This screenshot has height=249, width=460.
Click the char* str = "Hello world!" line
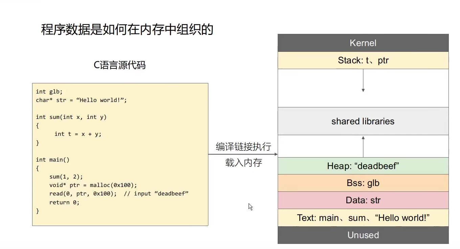tap(82, 100)
